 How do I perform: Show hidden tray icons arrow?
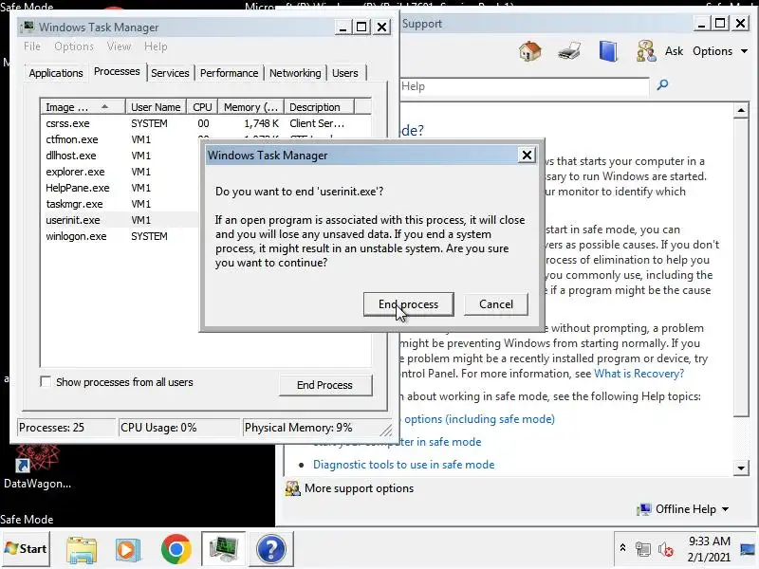pyautogui.click(x=622, y=548)
